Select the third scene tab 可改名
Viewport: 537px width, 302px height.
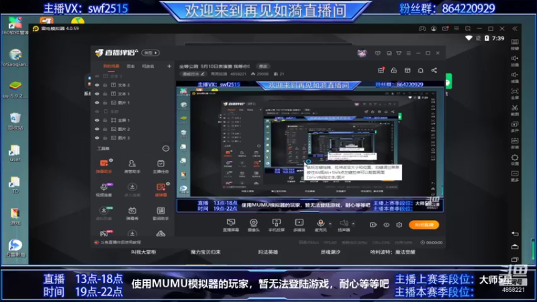click(x=148, y=66)
